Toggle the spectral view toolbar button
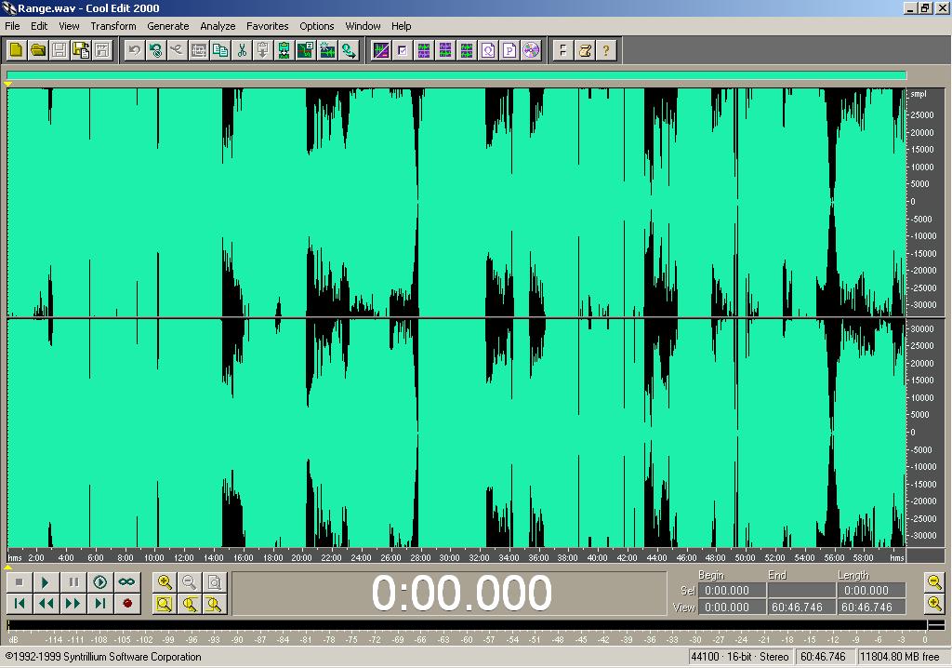Viewport: 952px width, 668px height. click(x=380, y=50)
